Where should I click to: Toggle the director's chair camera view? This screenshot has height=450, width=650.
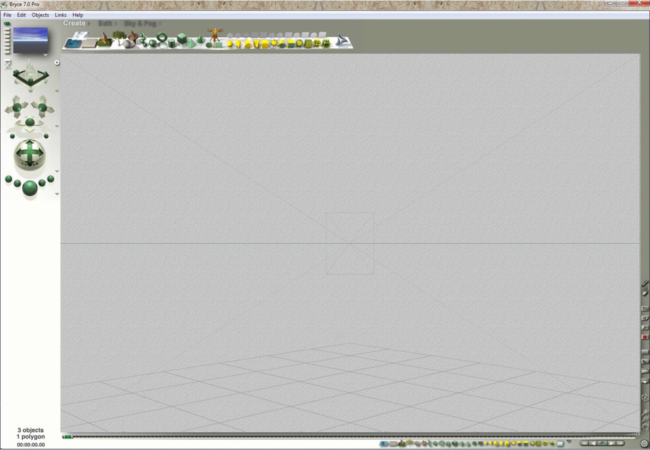point(7,64)
